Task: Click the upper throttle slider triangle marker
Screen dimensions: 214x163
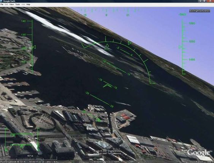Action: coord(14,135)
